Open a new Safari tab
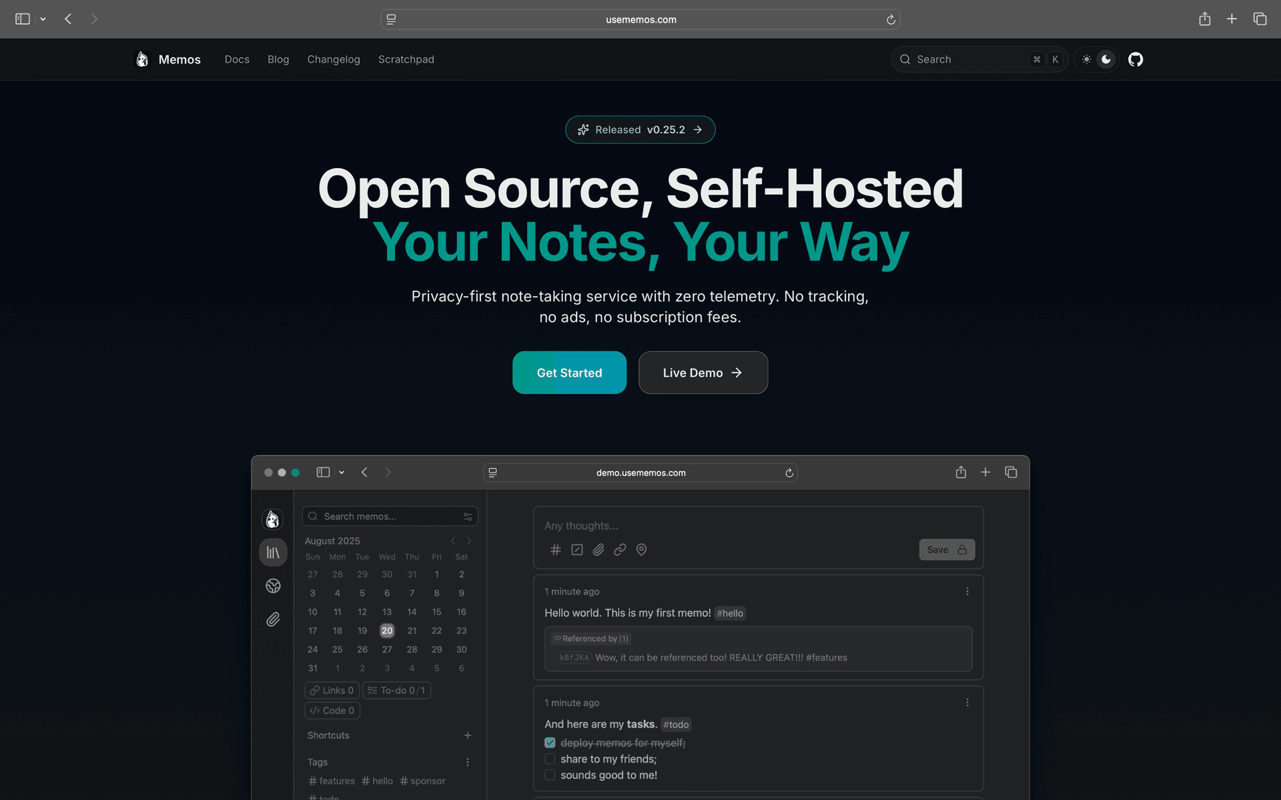The height and width of the screenshot is (800, 1281). coord(1232,19)
